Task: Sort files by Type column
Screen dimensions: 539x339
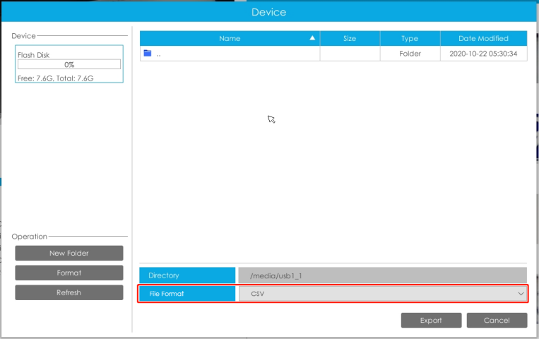Action: pyautogui.click(x=410, y=38)
